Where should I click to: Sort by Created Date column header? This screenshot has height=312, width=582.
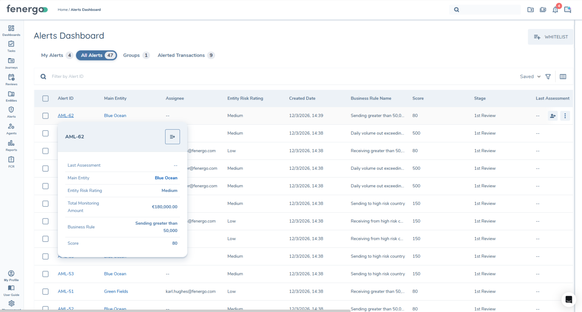tap(302, 98)
